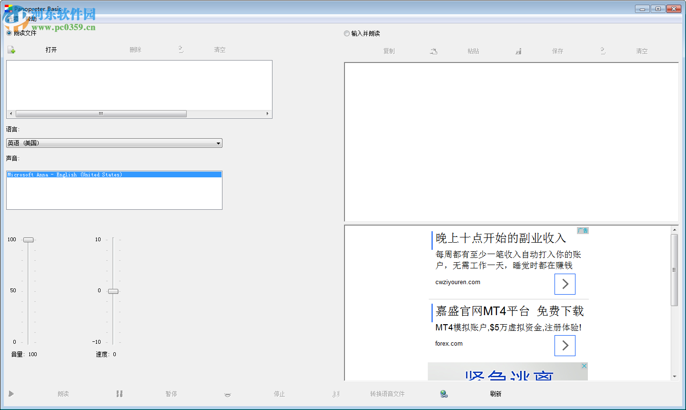Save text with the 保存 icon
Image resolution: width=686 pixels, height=410 pixels.
[x=518, y=51]
